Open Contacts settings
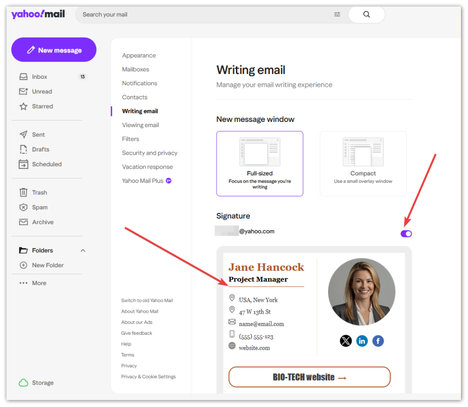The height and width of the screenshot is (407, 468). [x=135, y=97]
